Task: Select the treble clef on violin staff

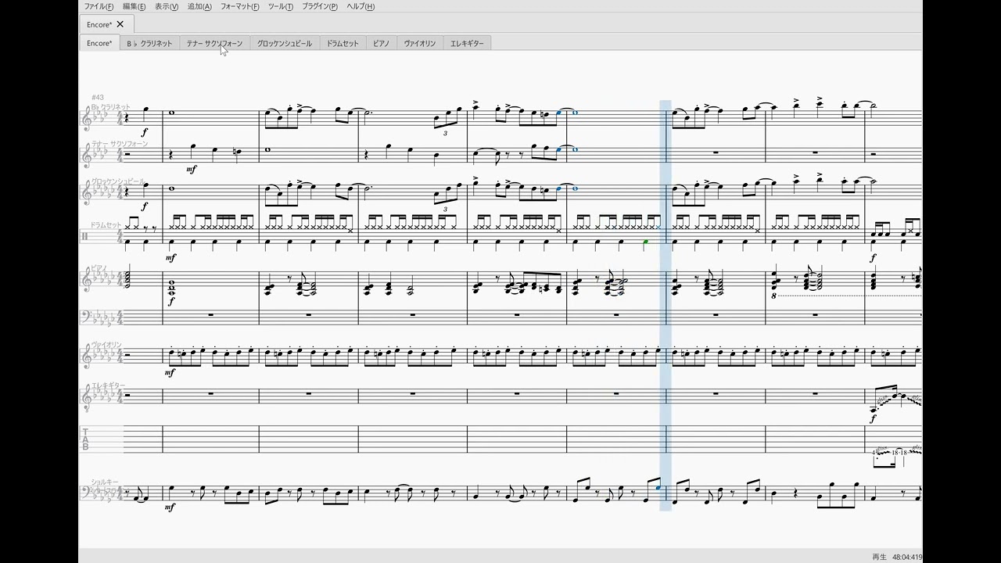Action: click(86, 356)
